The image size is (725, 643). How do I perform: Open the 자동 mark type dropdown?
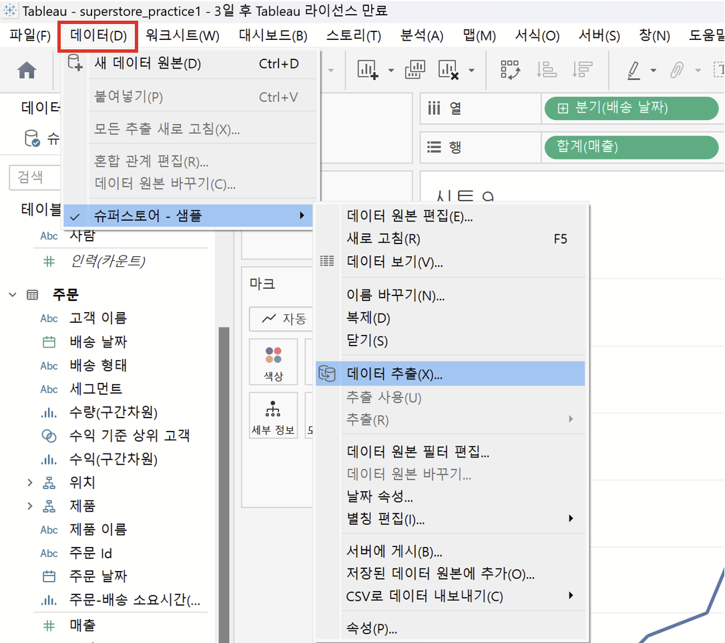pyautogui.click(x=281, y=319)
